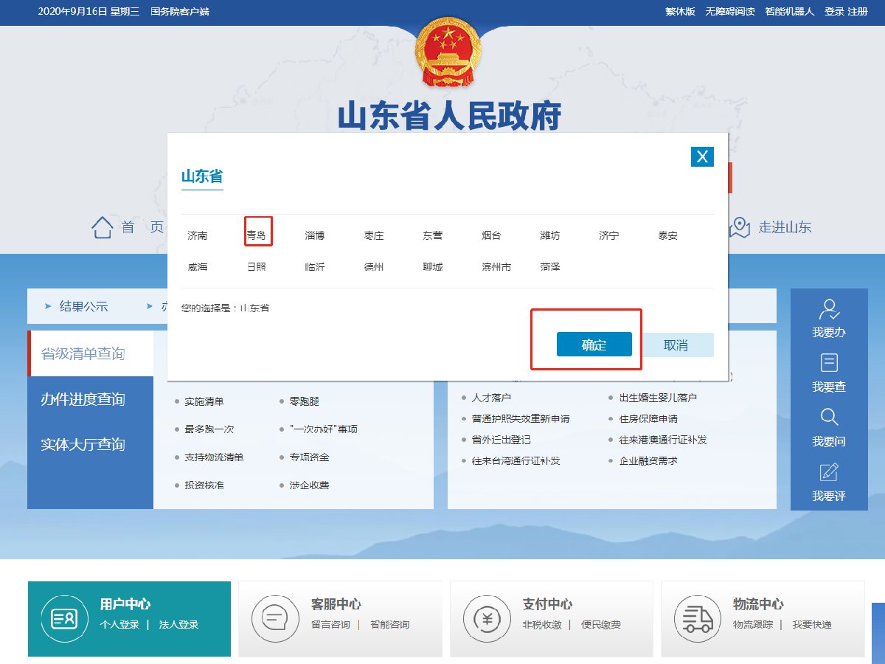Open 支持物流清单 link

point(214,457)
